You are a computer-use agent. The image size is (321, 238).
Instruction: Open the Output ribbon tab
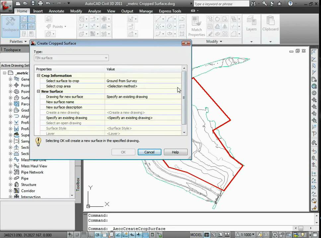127,11
